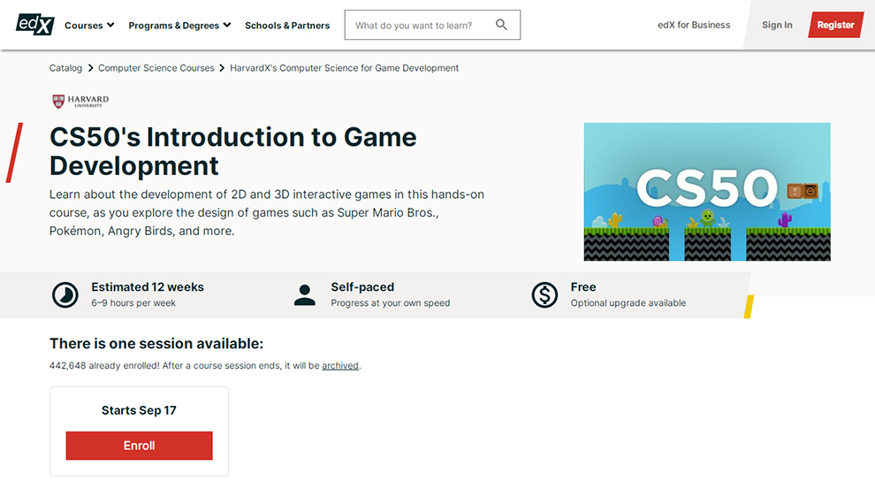
Task: Go to Catalog breadcrumb
Action: pos(65,68)
